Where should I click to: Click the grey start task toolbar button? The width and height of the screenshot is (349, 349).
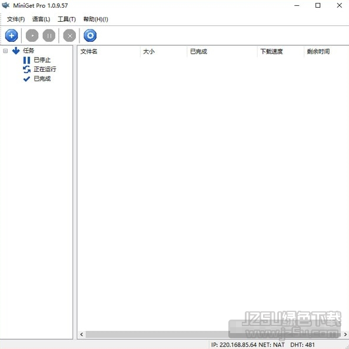click(x=32, y=35)
